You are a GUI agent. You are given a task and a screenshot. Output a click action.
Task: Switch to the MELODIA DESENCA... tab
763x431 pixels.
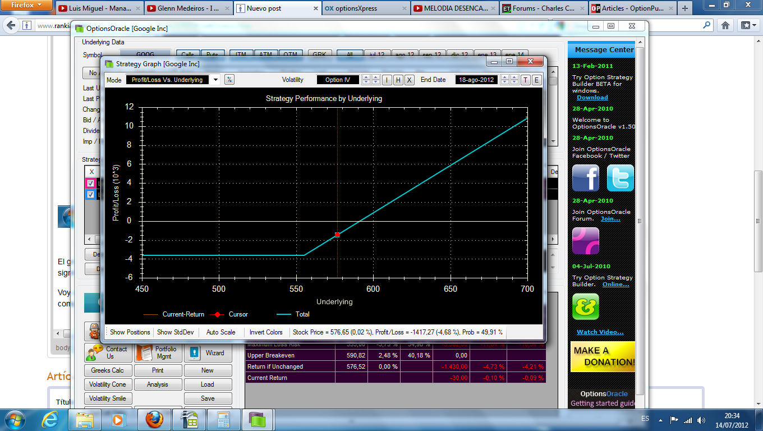click(454, 8)
